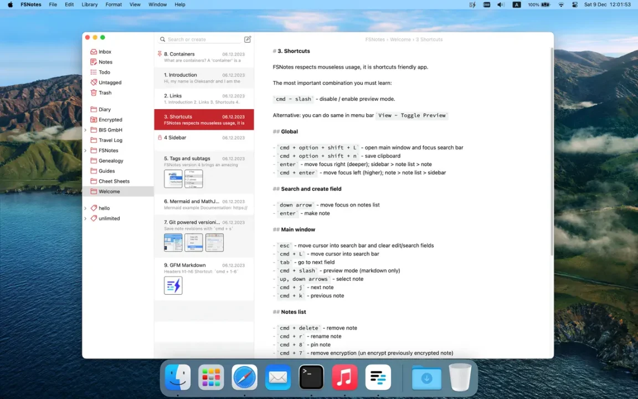Image resolution: width=638 pixels, height=399 pixels.
Task: Open the 2. Links note
Action: click(x=204, y=99)
